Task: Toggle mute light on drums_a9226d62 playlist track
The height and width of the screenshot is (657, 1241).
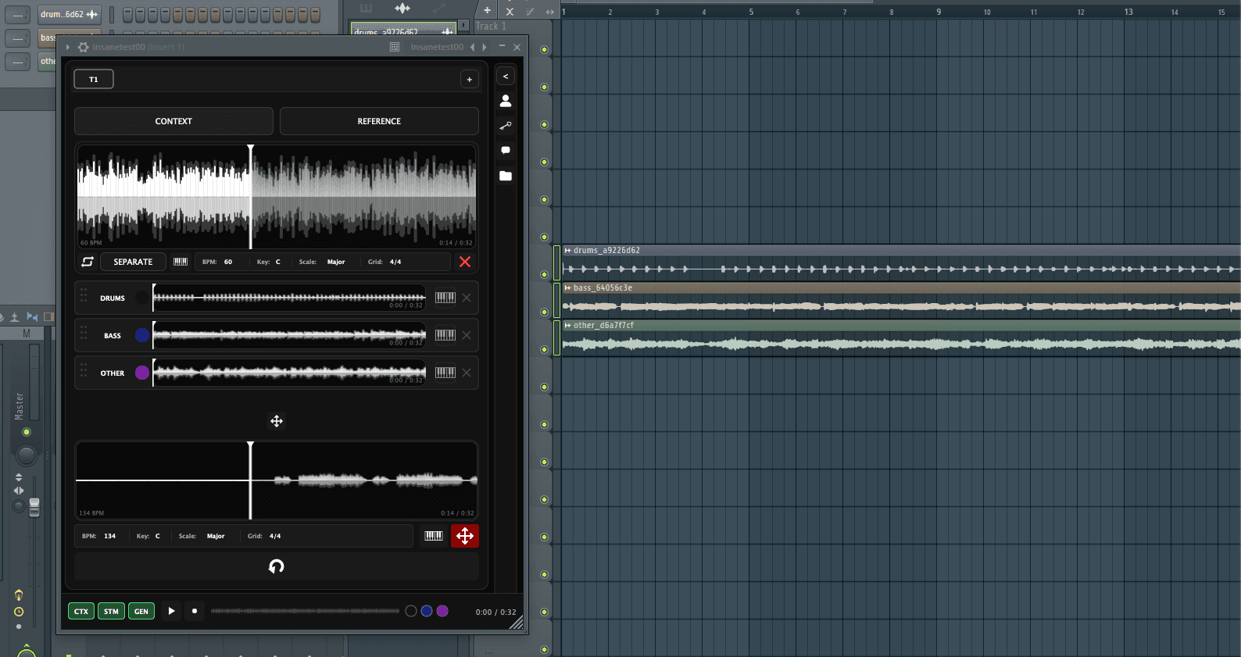Action: click(x=545, y=274)
